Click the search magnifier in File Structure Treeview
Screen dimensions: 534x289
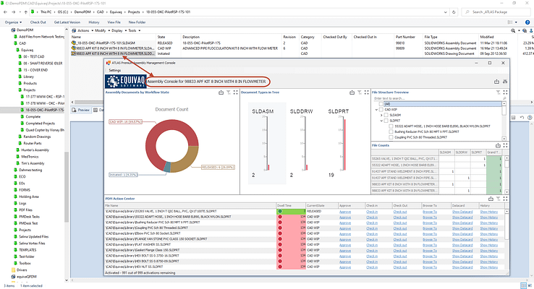(504, 98)
